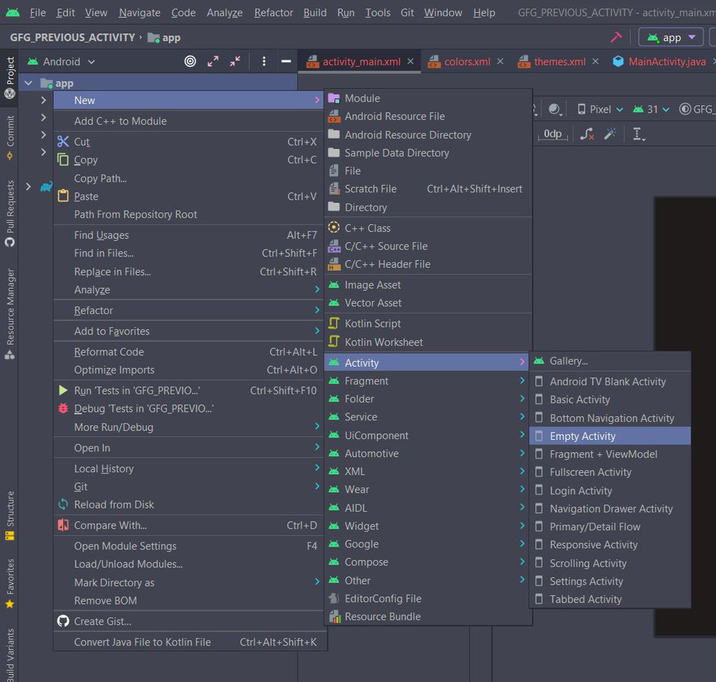Open the Android project view dropdown
The image size is (716, 682).
pos(68,62)
